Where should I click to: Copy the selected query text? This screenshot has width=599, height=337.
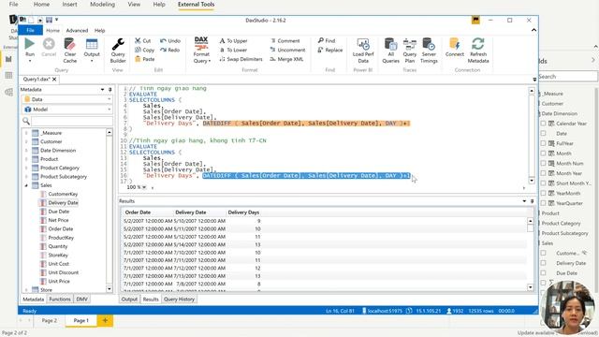point(144,50)
